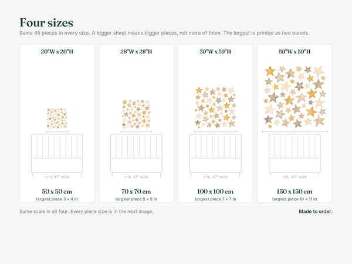Image resolution: width=352 pixels, height=264 pixels.
Task: Click the 20"W x 20"H card title
Action: tap(57, 52)
